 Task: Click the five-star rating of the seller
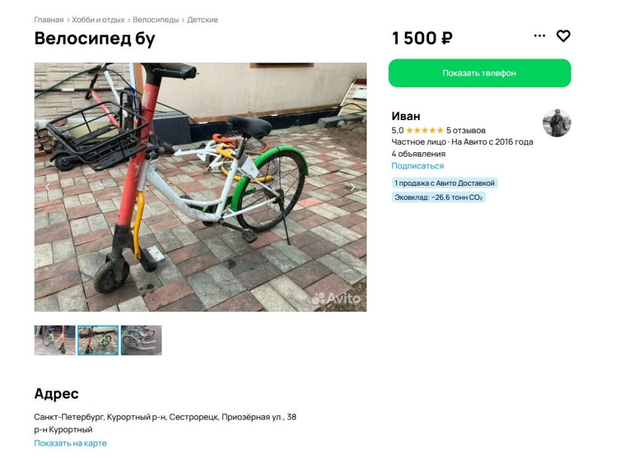pos(425,130)
